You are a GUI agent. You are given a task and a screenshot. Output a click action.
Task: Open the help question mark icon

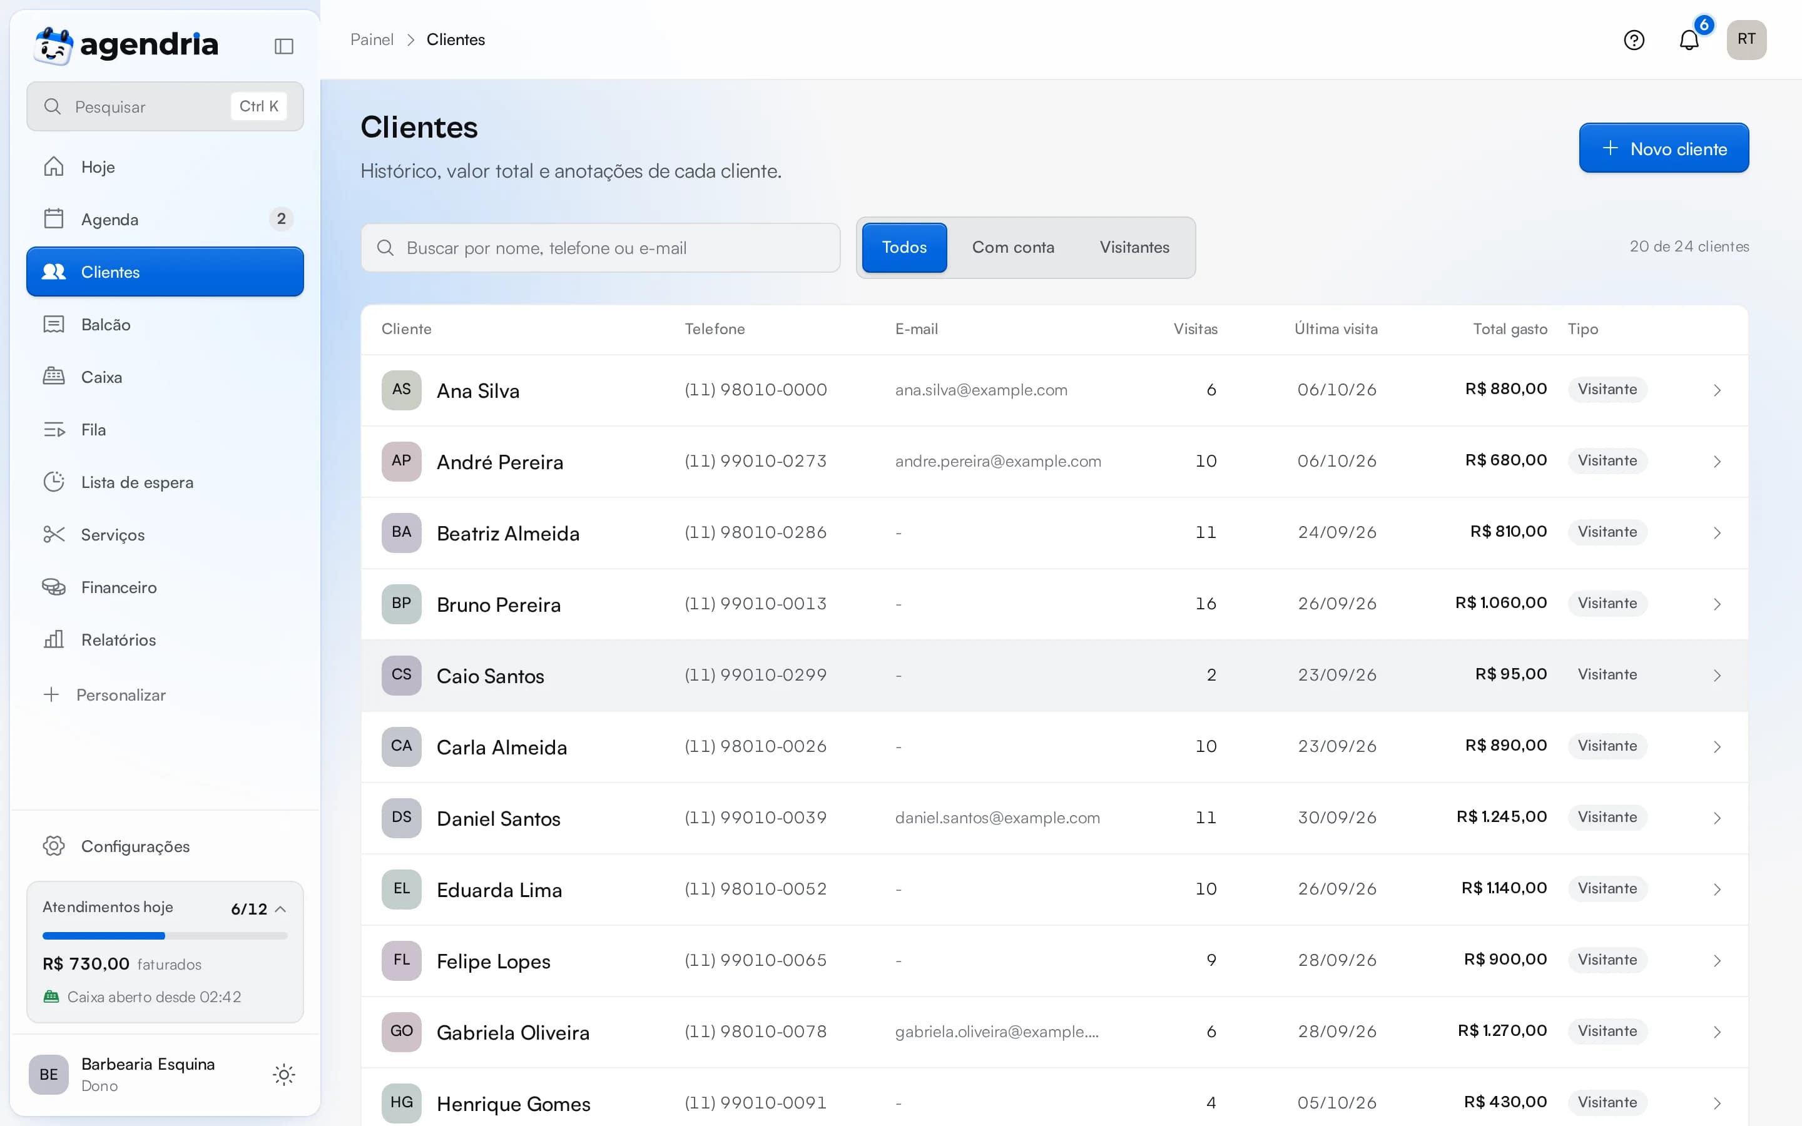tap(1634, 40)
